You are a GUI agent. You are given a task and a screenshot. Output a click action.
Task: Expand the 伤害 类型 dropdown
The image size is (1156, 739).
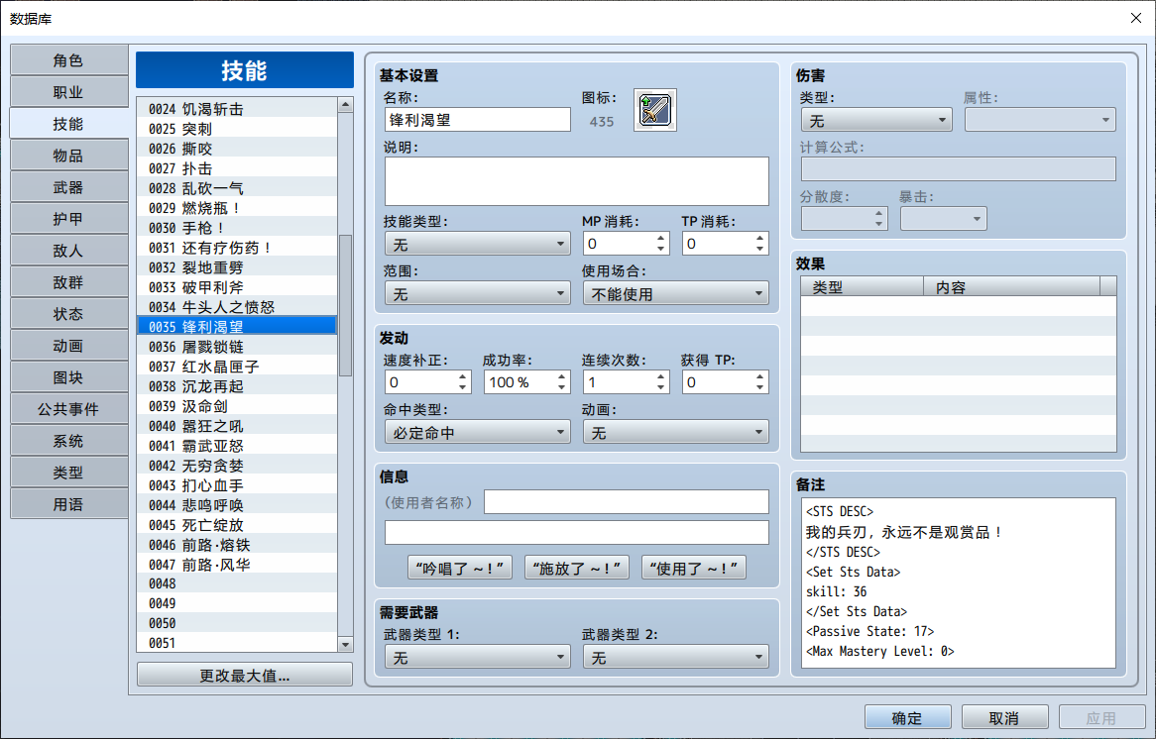876,120
